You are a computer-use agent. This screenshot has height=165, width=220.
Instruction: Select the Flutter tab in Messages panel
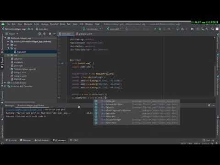tap(31, 105)
